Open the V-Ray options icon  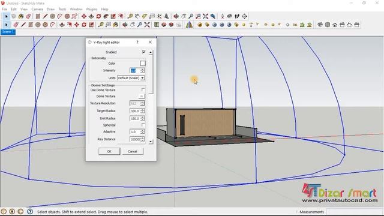207,25
